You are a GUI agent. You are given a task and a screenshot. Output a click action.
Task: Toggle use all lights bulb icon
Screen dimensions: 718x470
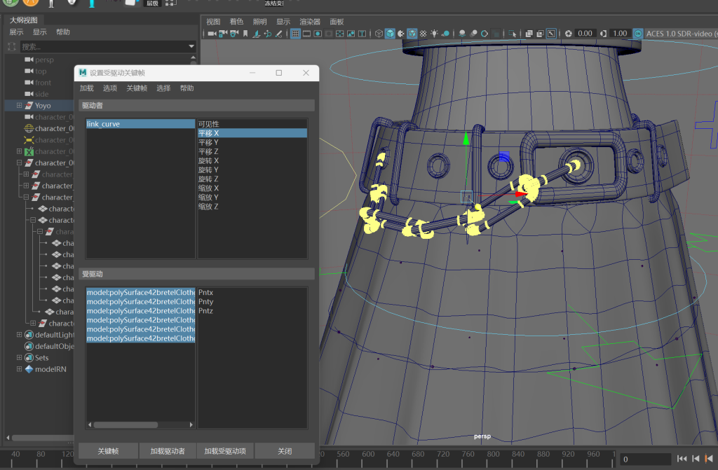pos(434,34)
